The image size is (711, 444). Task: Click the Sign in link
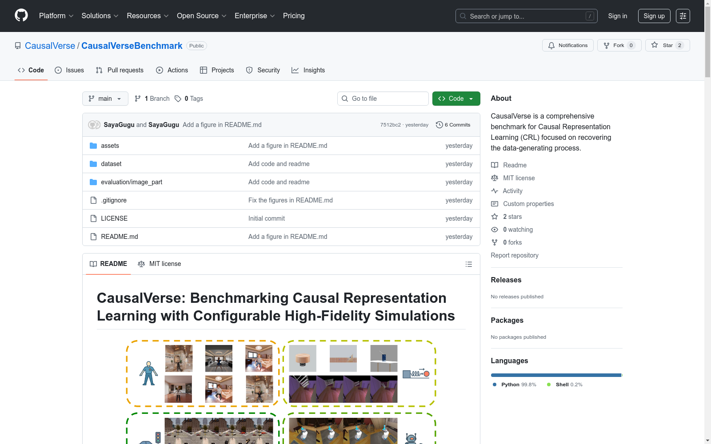pos(618,16)
